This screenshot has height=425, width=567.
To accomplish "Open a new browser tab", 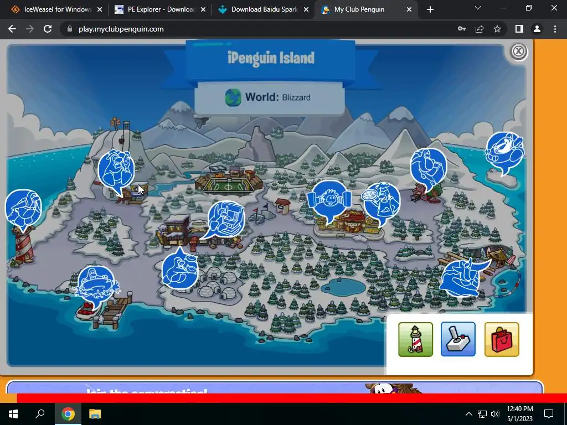I will (430, 10).
